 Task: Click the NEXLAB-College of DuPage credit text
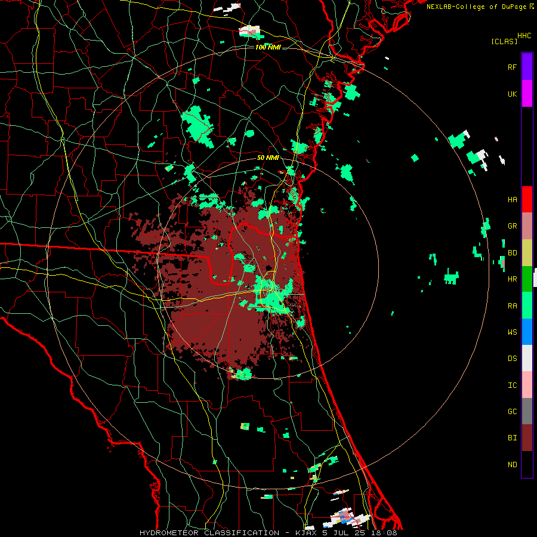[x=476, y=7]
